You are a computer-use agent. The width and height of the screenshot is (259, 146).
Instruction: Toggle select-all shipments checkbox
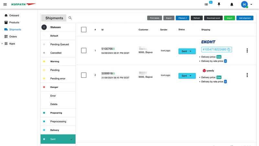(84, 30)
